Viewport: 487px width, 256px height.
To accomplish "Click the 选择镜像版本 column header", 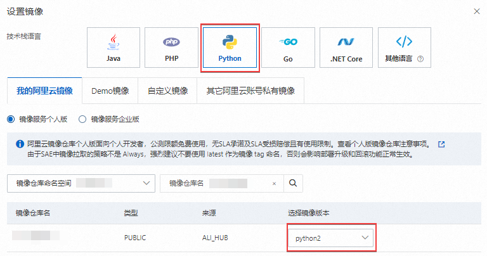I will click(308, 213).
